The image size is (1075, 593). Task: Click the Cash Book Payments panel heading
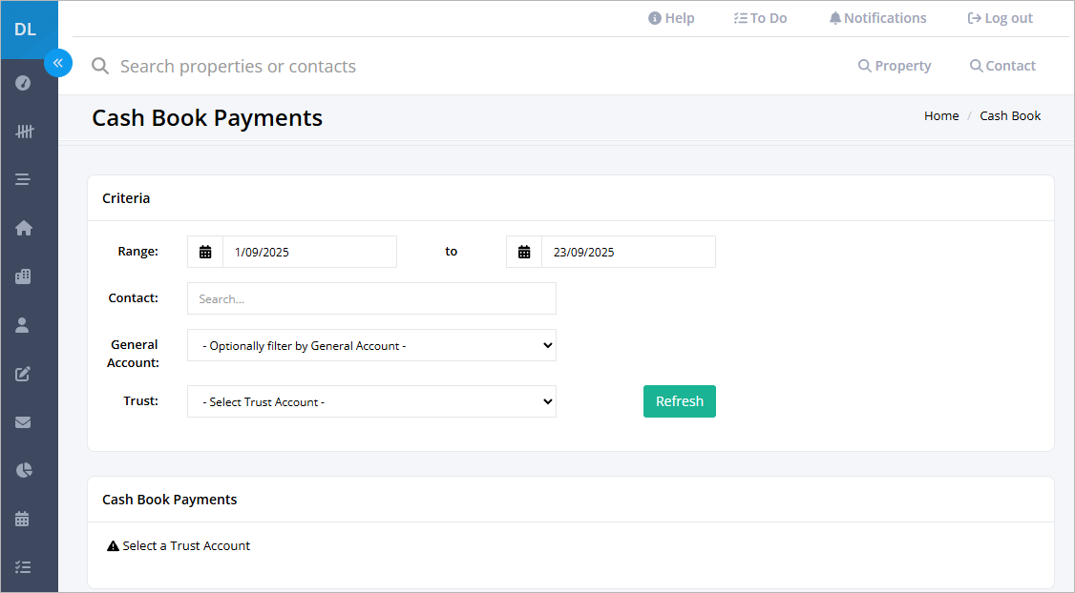point(169,500)
